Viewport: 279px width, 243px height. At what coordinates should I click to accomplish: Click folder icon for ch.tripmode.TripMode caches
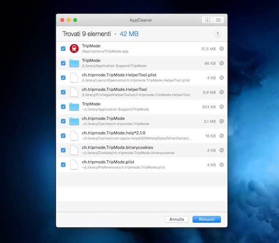(74, 121)
